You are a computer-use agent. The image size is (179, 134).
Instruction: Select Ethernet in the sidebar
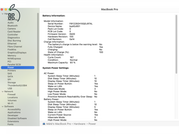pos(12,44)
